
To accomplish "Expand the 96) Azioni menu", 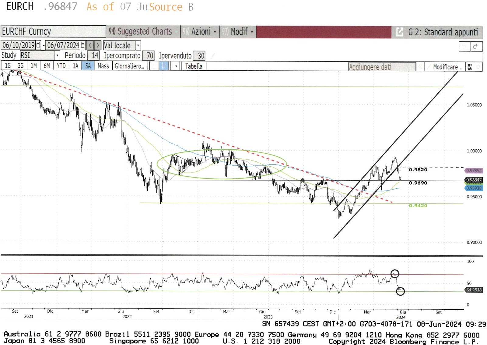I will coord(200,31).
